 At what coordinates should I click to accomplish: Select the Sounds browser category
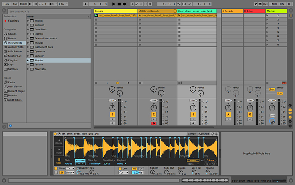pyautogui.click(x=12, y=34)
